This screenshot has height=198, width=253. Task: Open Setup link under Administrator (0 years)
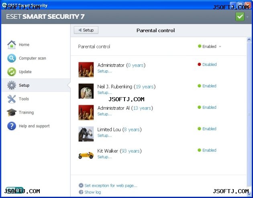(104, 71)
